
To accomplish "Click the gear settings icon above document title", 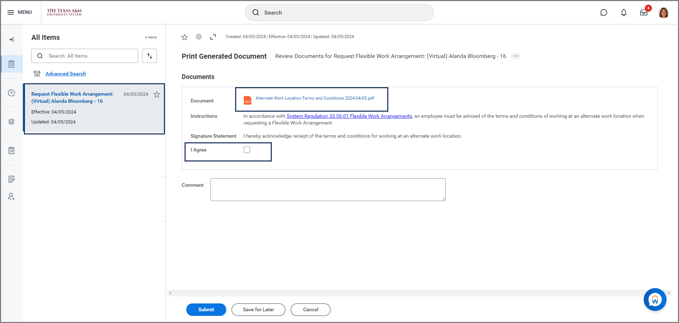I will [199, 37].
